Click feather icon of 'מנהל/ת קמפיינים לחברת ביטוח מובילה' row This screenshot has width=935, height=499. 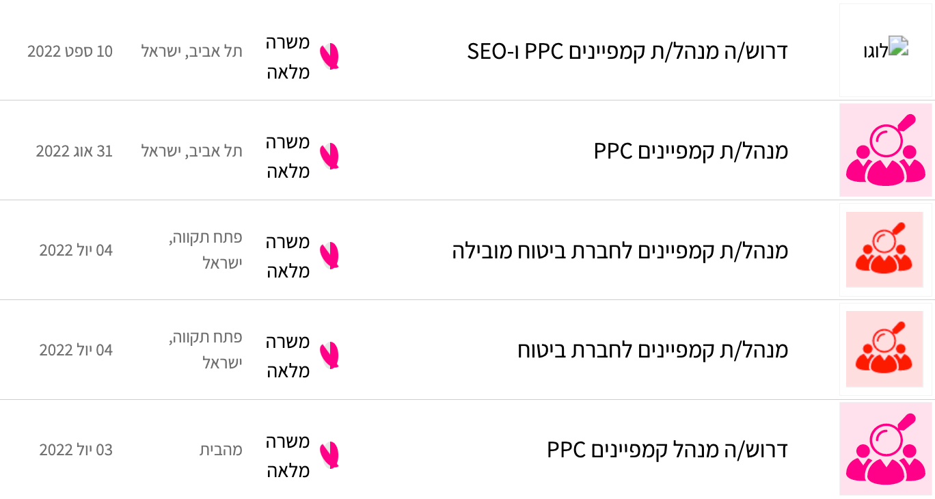(x=329, y=256)
